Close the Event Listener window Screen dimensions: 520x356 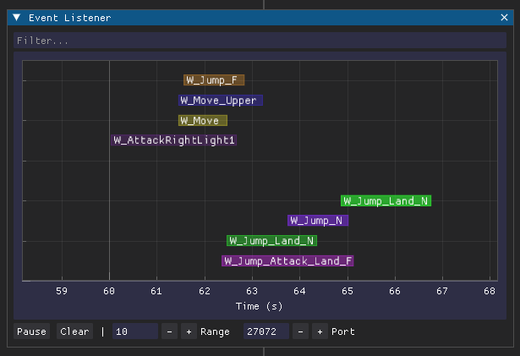point(504,18)
